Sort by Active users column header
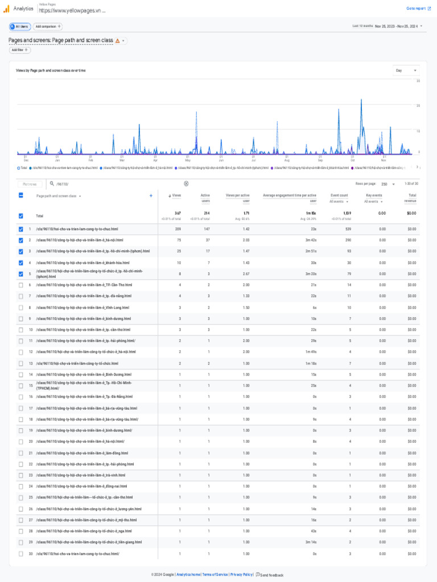 click(205, 198)
